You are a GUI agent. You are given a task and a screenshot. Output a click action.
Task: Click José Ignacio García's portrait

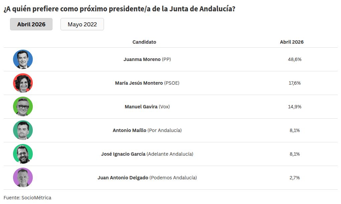point(23,154)
